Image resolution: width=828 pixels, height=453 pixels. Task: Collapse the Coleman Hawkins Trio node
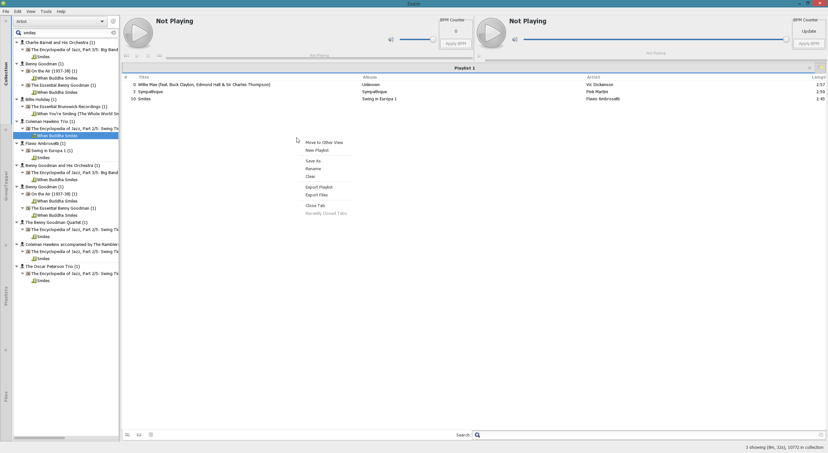click(17, 121)
